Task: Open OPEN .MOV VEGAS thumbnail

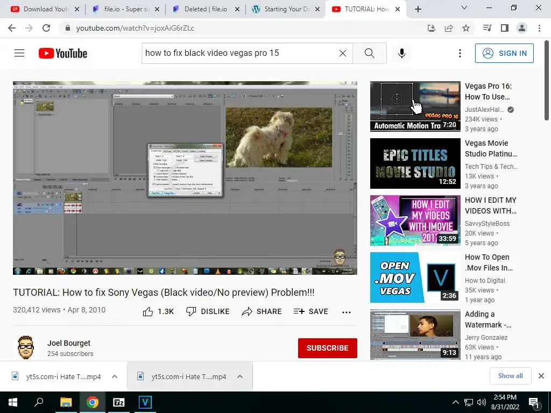Action: tap(415, 277)
